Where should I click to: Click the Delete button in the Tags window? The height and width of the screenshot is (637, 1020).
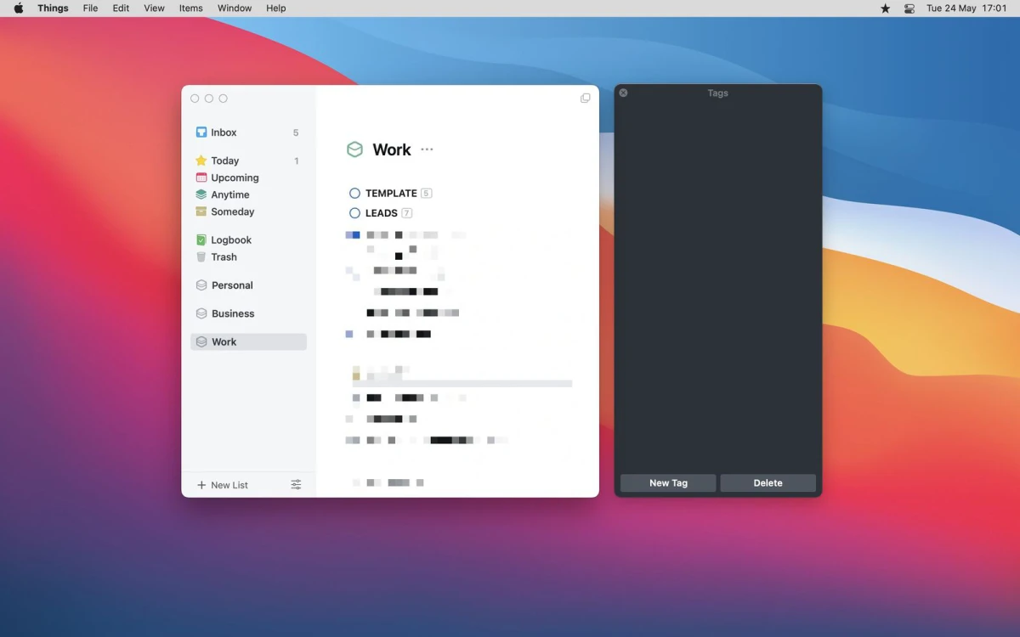tap(768, 482)
